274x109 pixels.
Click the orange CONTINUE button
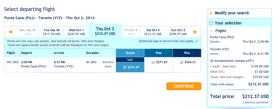click(x=184, y=86)
